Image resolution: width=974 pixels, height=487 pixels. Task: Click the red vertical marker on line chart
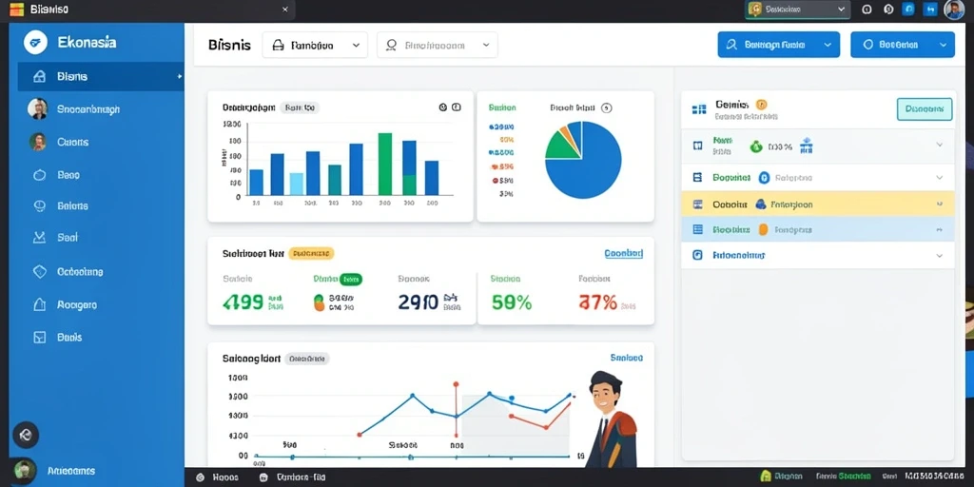pyautogui.click(x=456, y=411)
